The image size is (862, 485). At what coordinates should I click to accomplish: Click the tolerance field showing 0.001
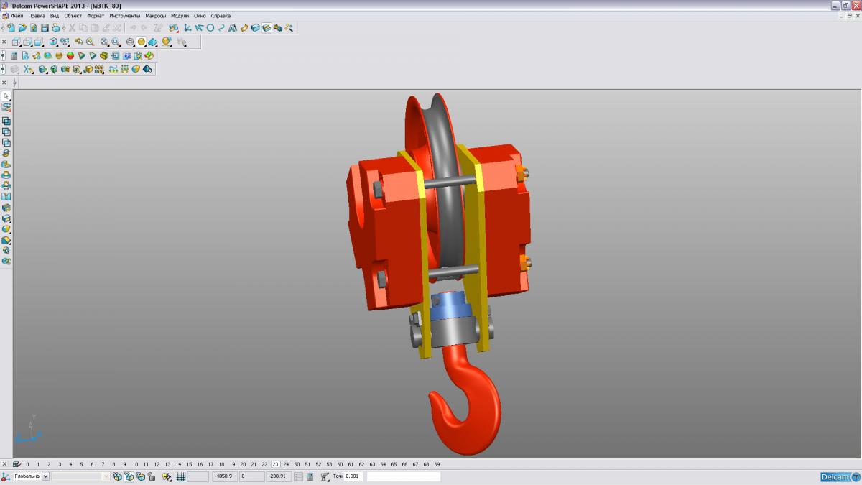coord(353,476)
